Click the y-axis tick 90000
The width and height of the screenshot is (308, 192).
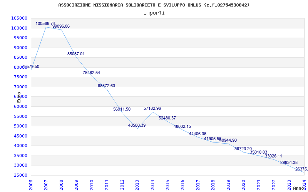[20, 48]
